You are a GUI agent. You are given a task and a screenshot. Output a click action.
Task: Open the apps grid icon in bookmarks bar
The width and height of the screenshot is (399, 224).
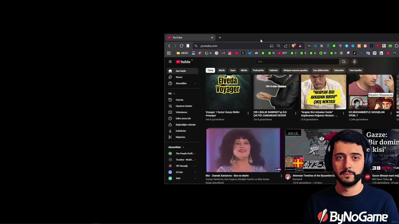click(x=169, y=53)
